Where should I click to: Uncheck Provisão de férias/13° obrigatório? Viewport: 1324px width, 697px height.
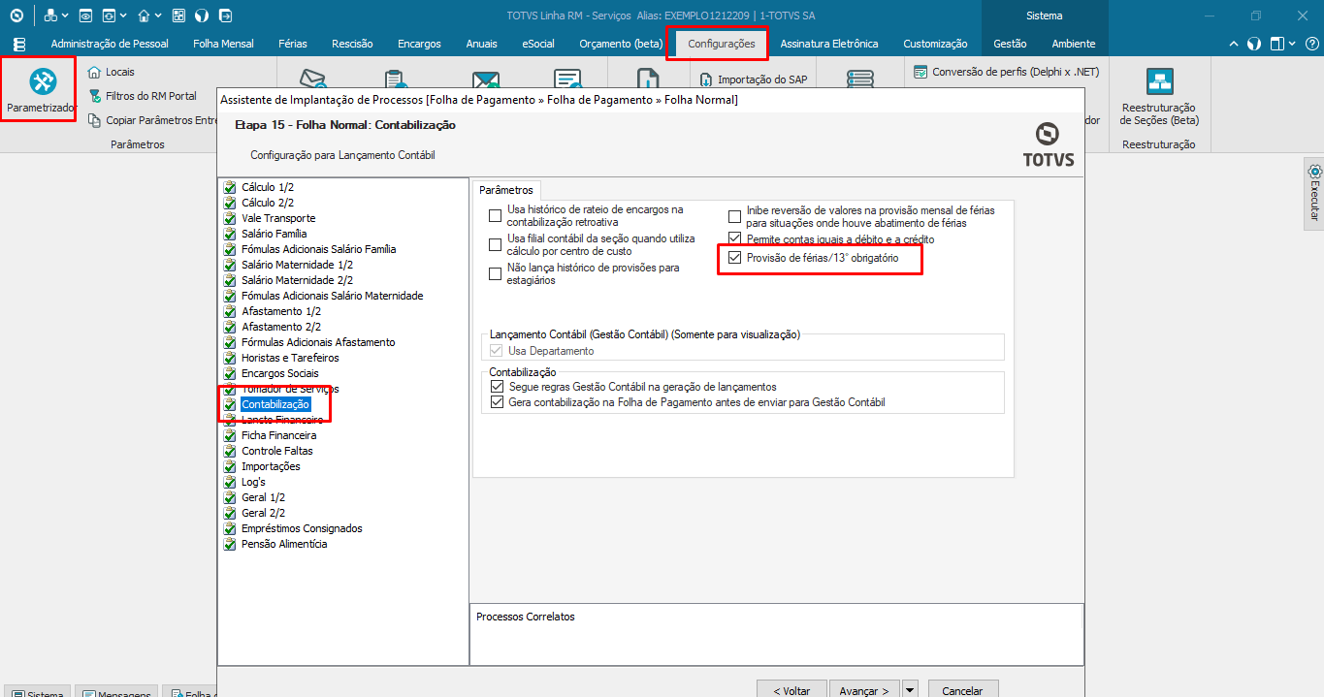click(x=735, y=258)
